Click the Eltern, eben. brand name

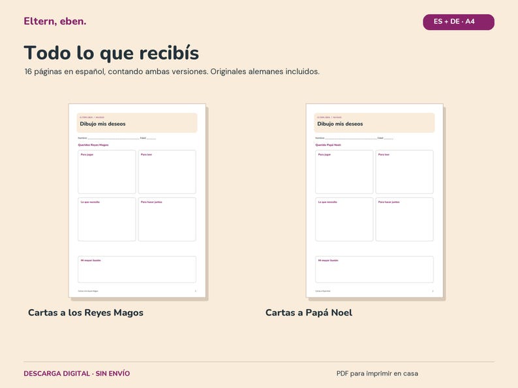coord(55,21)
